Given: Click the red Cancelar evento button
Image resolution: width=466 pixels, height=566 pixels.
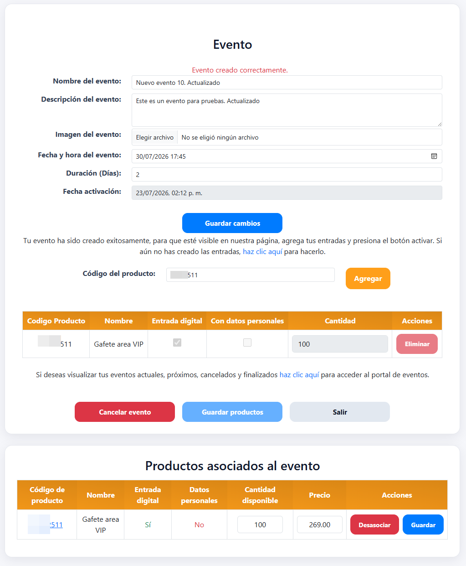Looking at the screenshot, I should 125,412.
